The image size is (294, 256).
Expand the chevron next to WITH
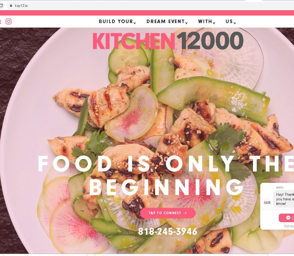(214, 23)
